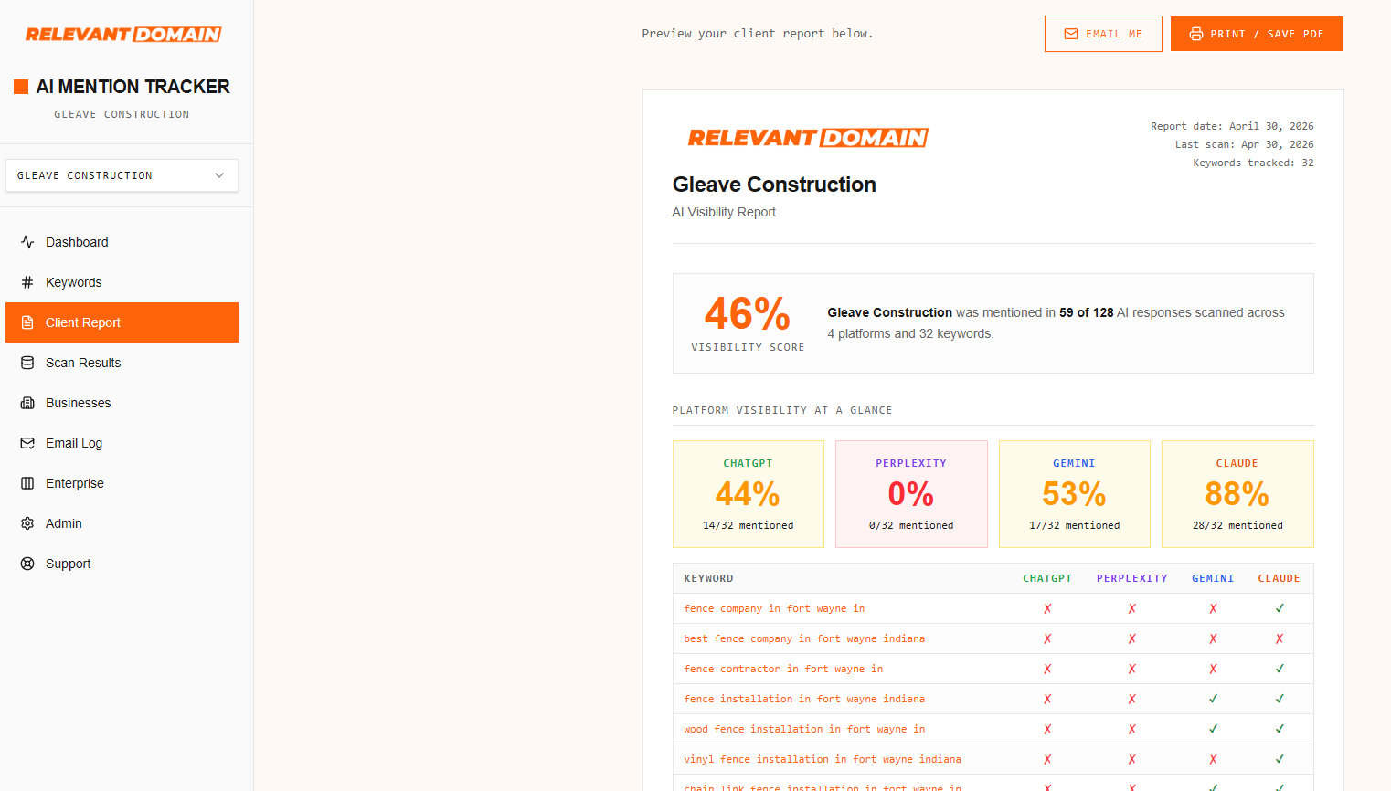The image size is (1391, 791).
Task: Click the Relevant Domain logo in report
Action: 808,138
